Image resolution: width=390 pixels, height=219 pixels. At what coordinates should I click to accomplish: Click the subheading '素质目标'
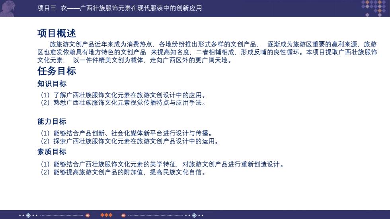click(52, 152)
